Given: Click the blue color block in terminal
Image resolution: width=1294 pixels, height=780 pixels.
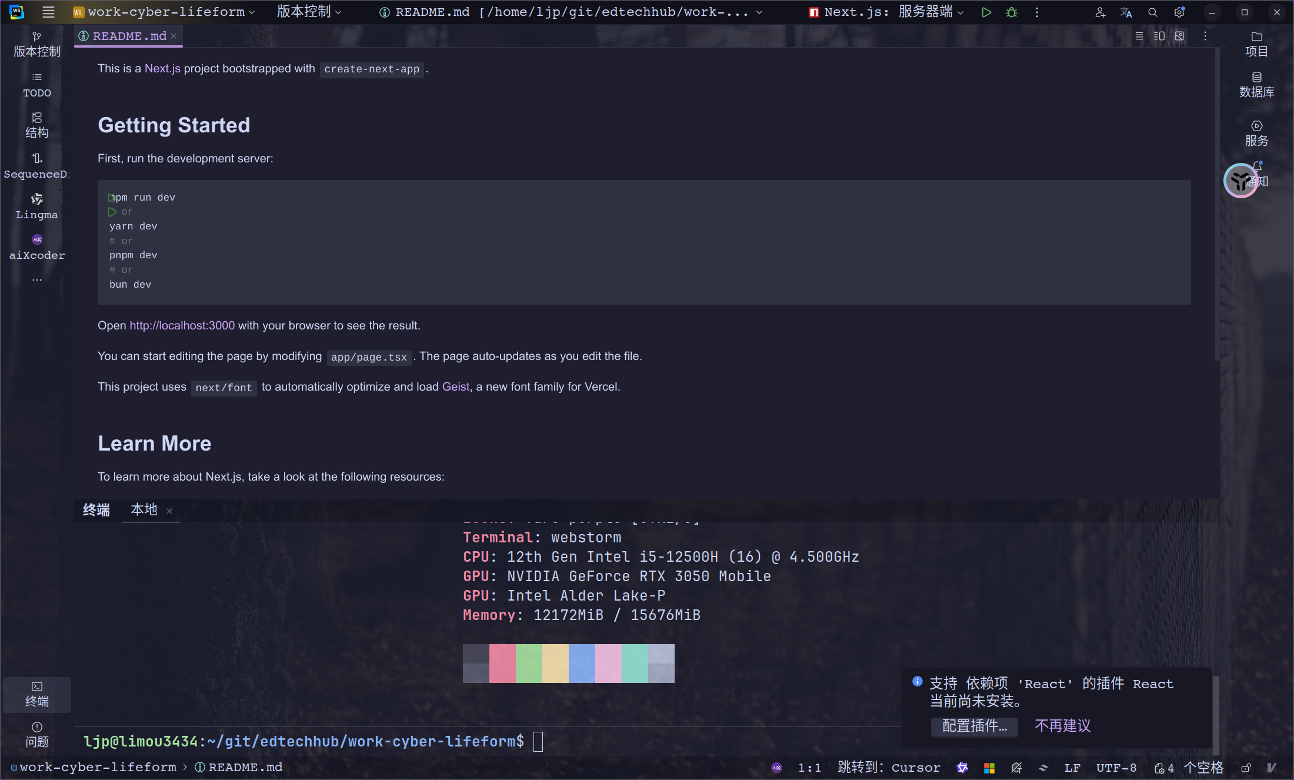Looking at the screenshot, I should pos(582,663).
